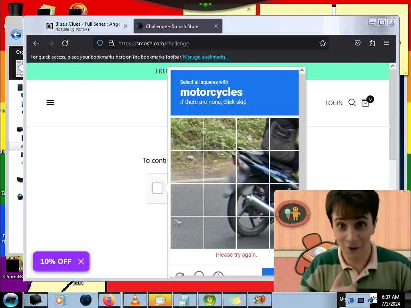Check the captcha verification checkbox
The height and width of the screenshot is (308, 411).
tap(157, 188)
